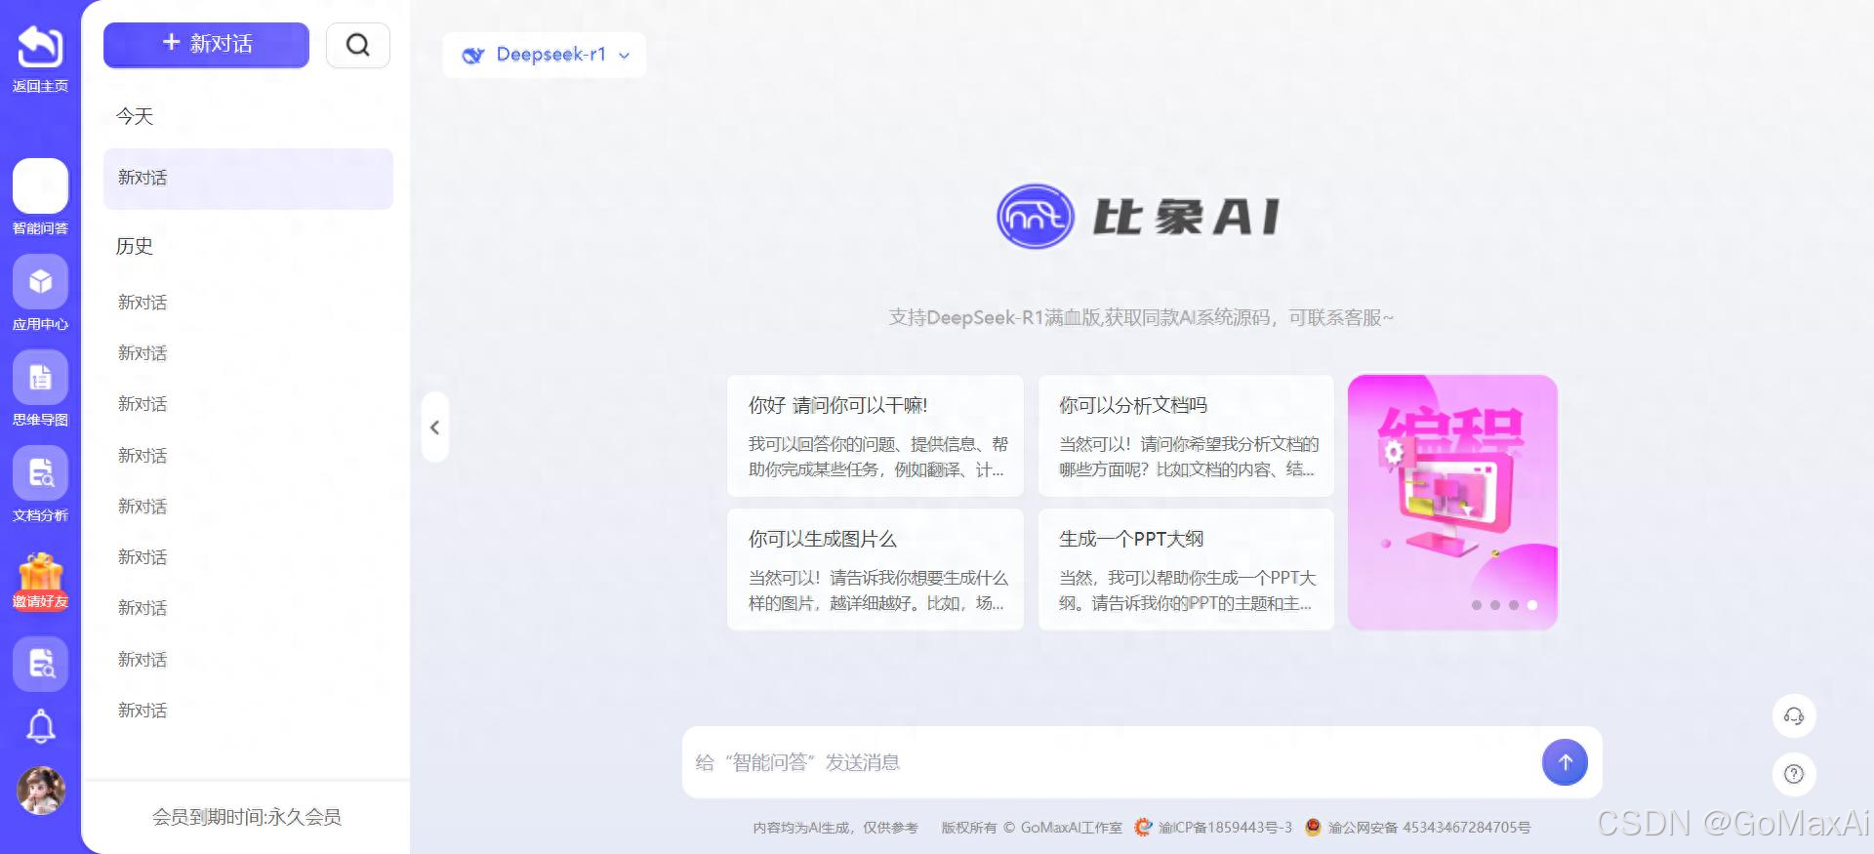The height and width of the screenshot is (854, 1874).
Task: Open first 新对话 under 历史
Action: coord(143,303)
